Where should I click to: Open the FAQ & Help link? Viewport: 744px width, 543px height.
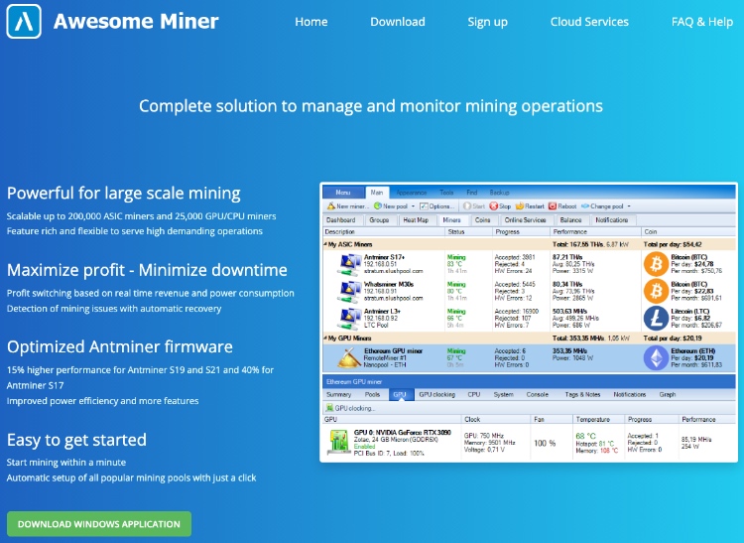pyautogui.click(x=701, y=22)
